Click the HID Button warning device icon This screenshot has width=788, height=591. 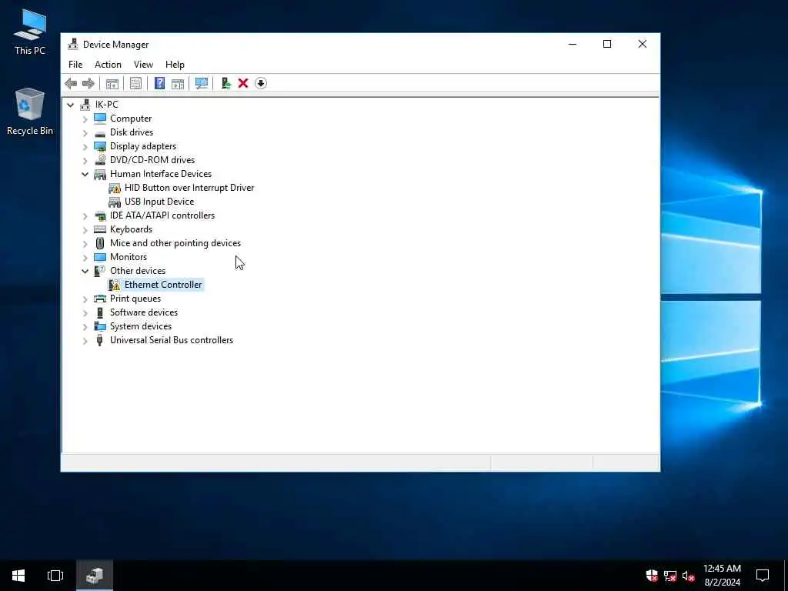click(x=115, y=188)
